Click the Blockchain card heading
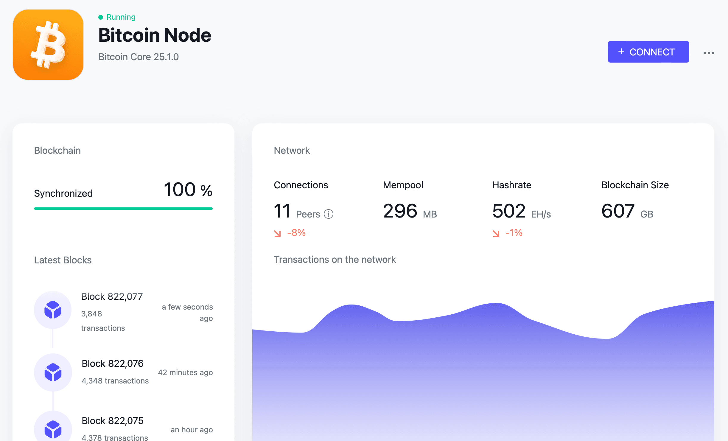The width and height of the screenshot is (728, 441). tap(57, 150)
